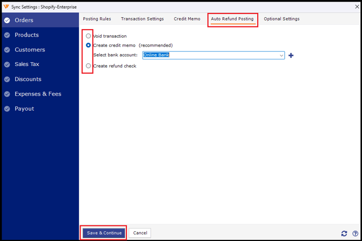Open the help question mark icon
This screenshot has height=241, width=362.
click(x=355, y=233)
